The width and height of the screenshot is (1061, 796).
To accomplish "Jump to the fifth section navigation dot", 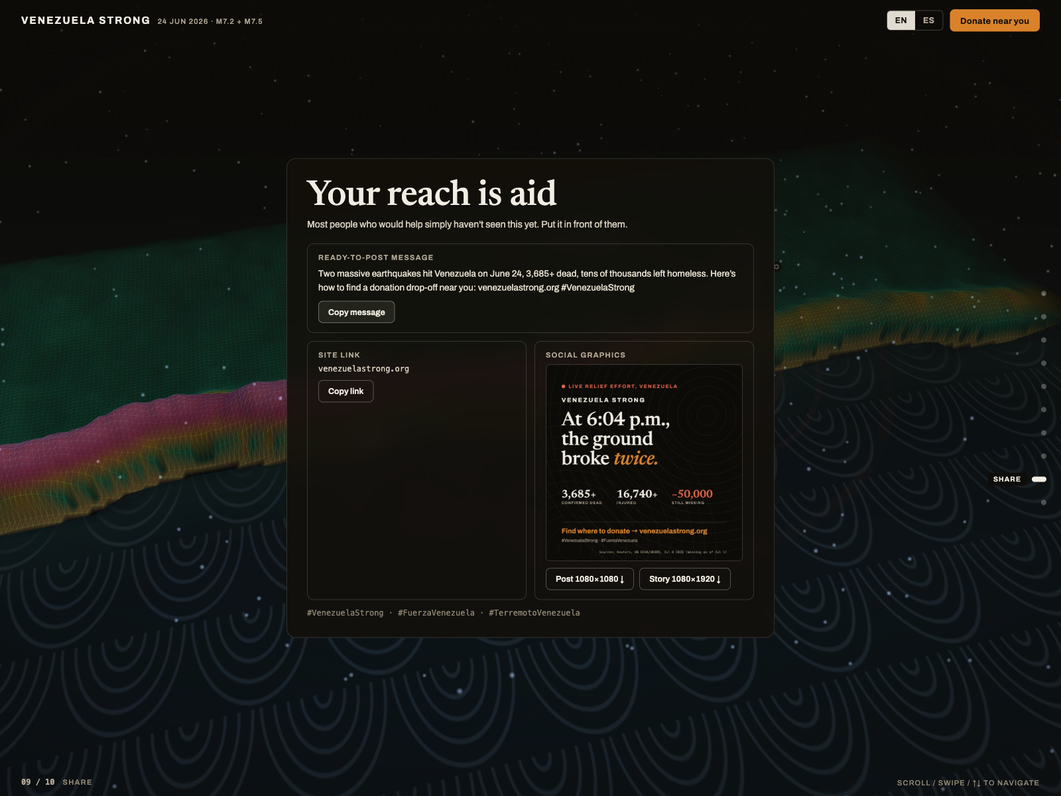I will pyautogui.click(x=1044, y=386).
